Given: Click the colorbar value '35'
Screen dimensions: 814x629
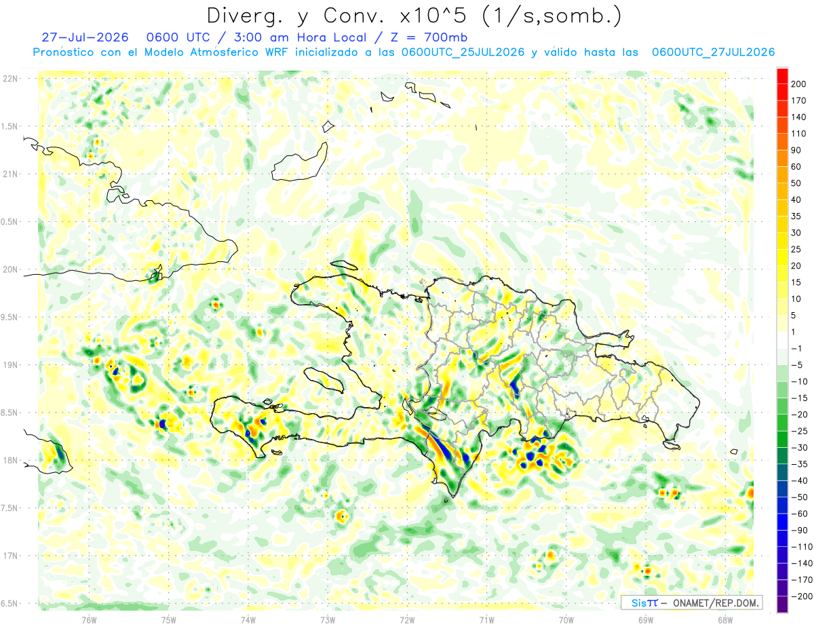Looking at the screenshot, I should (x=797, y=216).
